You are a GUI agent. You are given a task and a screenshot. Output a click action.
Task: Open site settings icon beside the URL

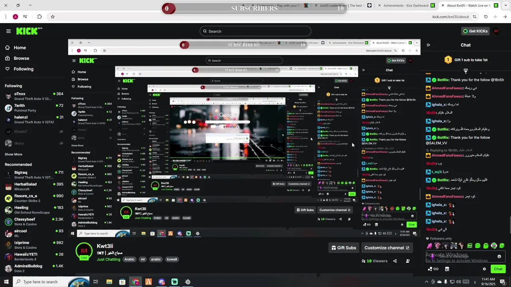[x=475, y=17]
